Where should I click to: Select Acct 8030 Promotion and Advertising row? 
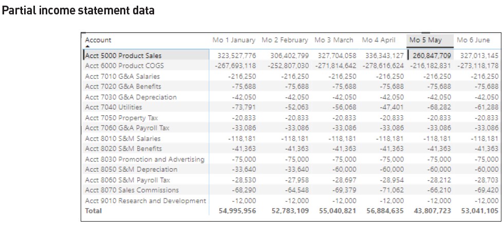pyautogui.click(x=144, y=159)
